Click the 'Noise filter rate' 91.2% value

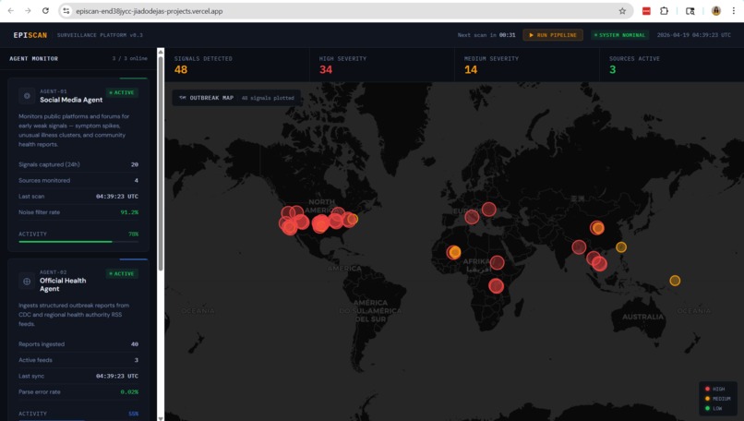click(129, 212)
